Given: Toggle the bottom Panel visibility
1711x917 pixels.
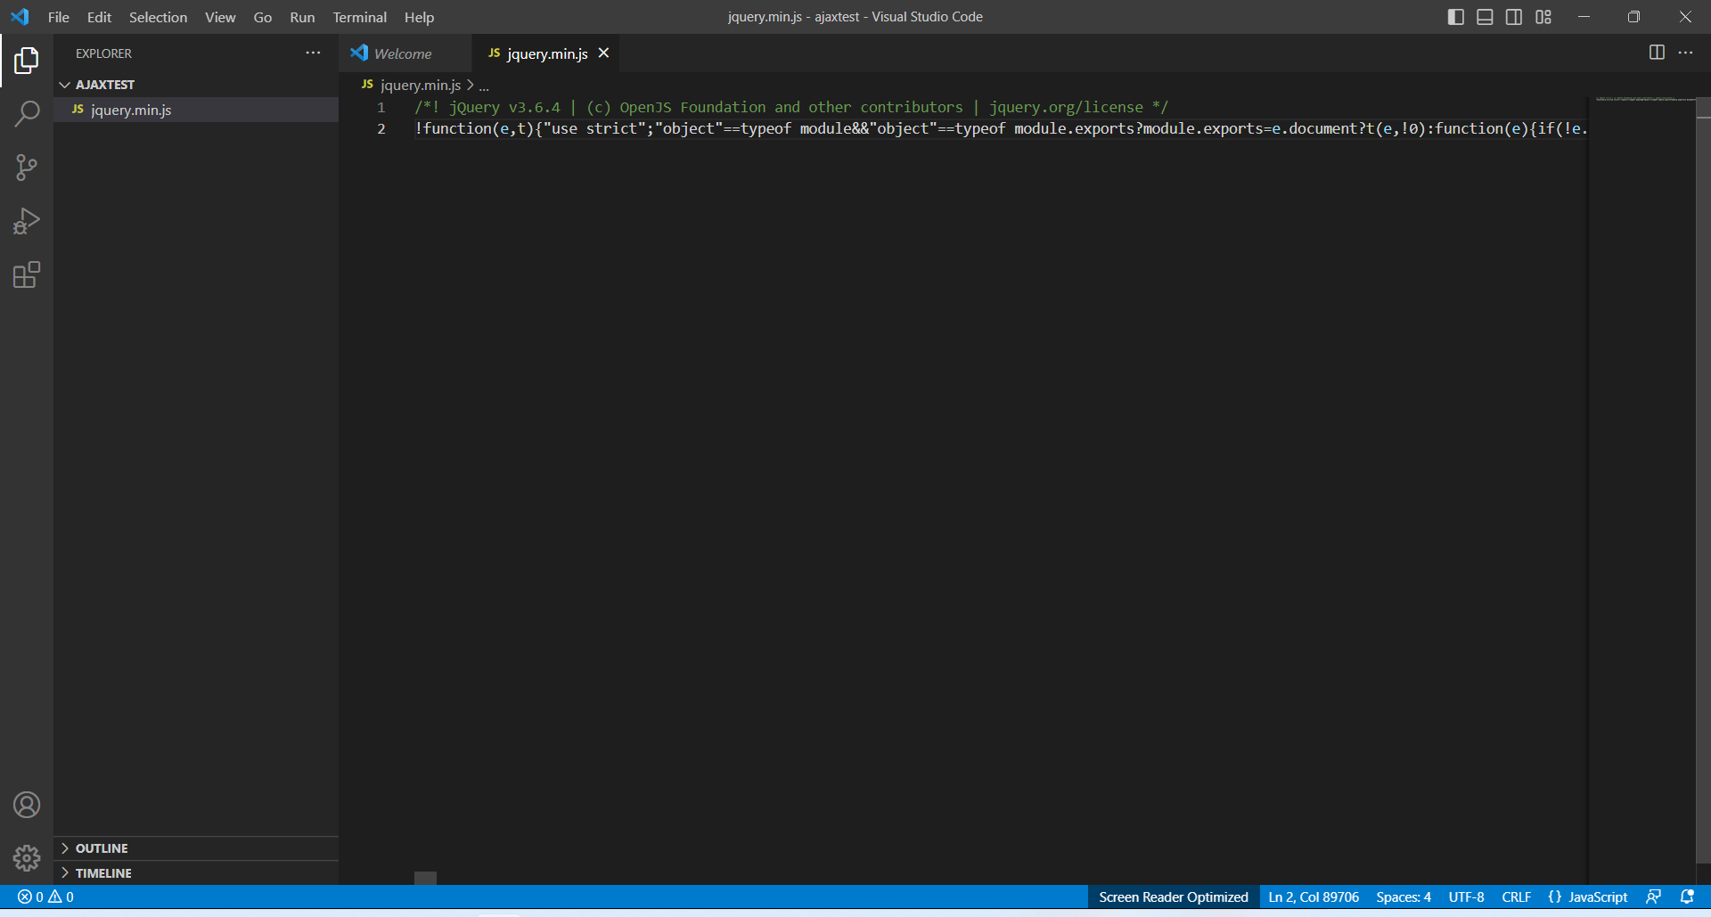Looking at the screenshot, I should point(1485,17).
